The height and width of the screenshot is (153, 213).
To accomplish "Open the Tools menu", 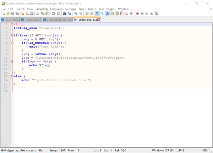I will coord(82,9).
